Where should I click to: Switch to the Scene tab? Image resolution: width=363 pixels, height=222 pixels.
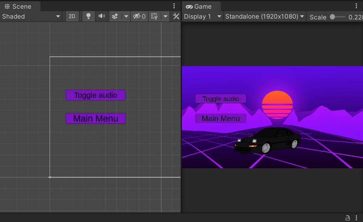[18, 7]
